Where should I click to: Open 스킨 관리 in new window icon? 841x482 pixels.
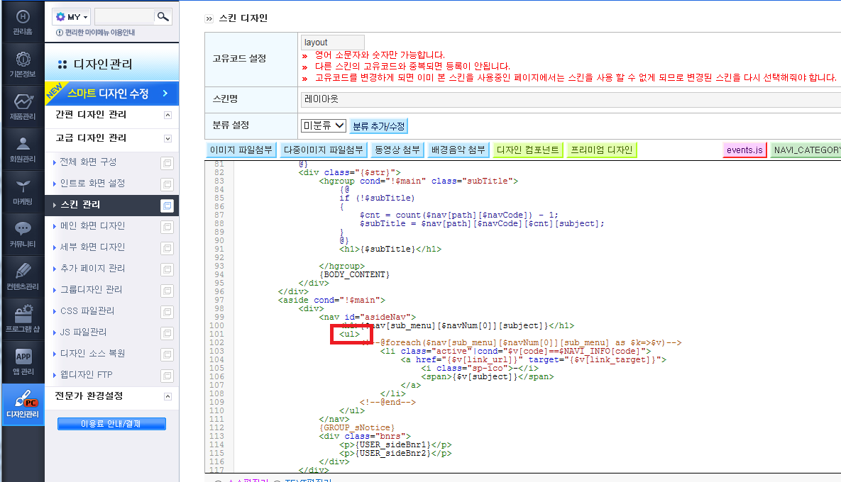[x=167, y=206]
